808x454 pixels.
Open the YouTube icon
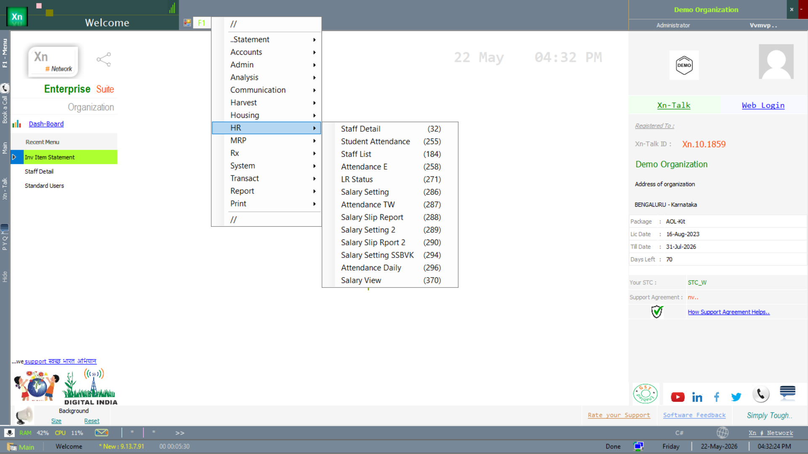(677, 397)
